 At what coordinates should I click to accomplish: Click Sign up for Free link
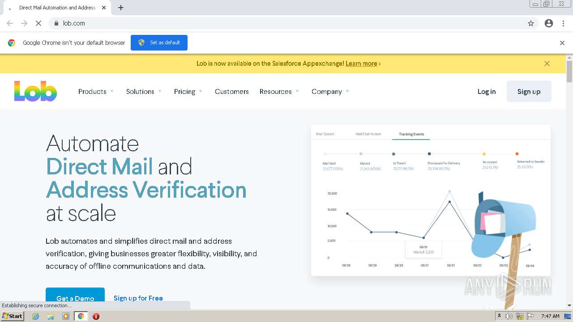138,298
